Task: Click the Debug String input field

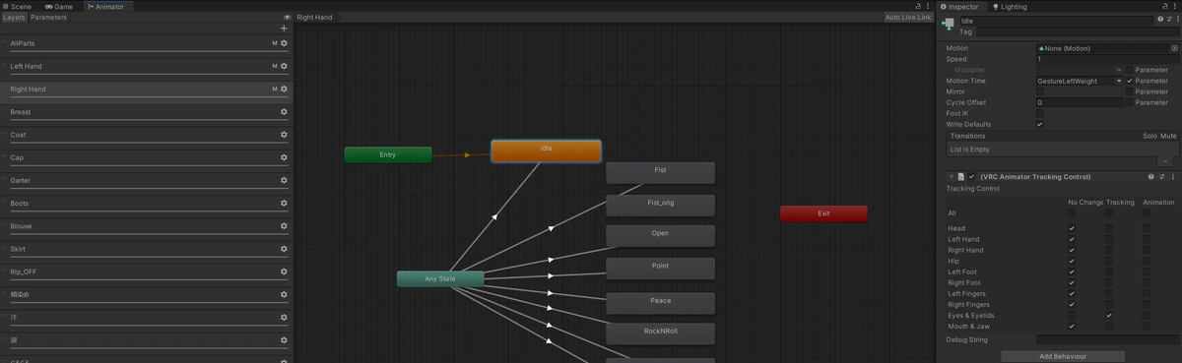Action: pos(1107,339)
